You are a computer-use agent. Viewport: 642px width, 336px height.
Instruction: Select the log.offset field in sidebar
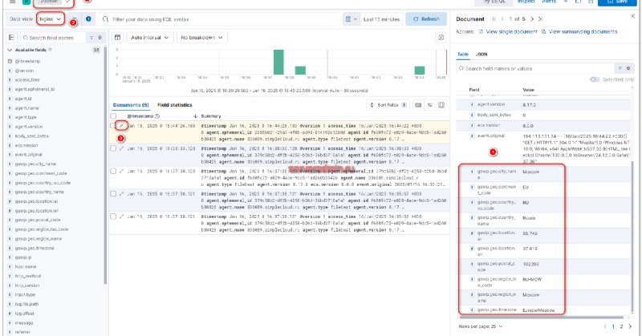25,314
